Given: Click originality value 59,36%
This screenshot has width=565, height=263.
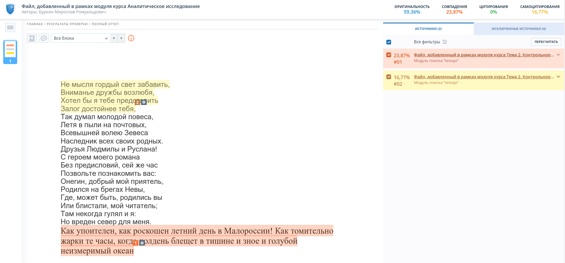Looking at the screenshot, I should click(412, 12).
